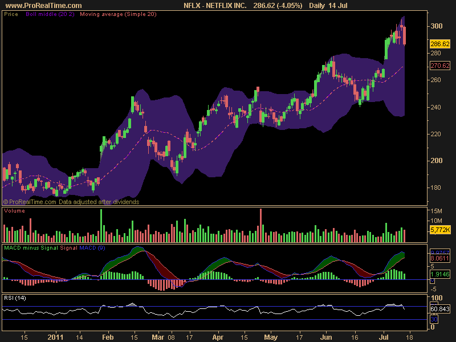Click the May label on time axis
This screenshot has height=342, width=456.
[x=271, y=337]
